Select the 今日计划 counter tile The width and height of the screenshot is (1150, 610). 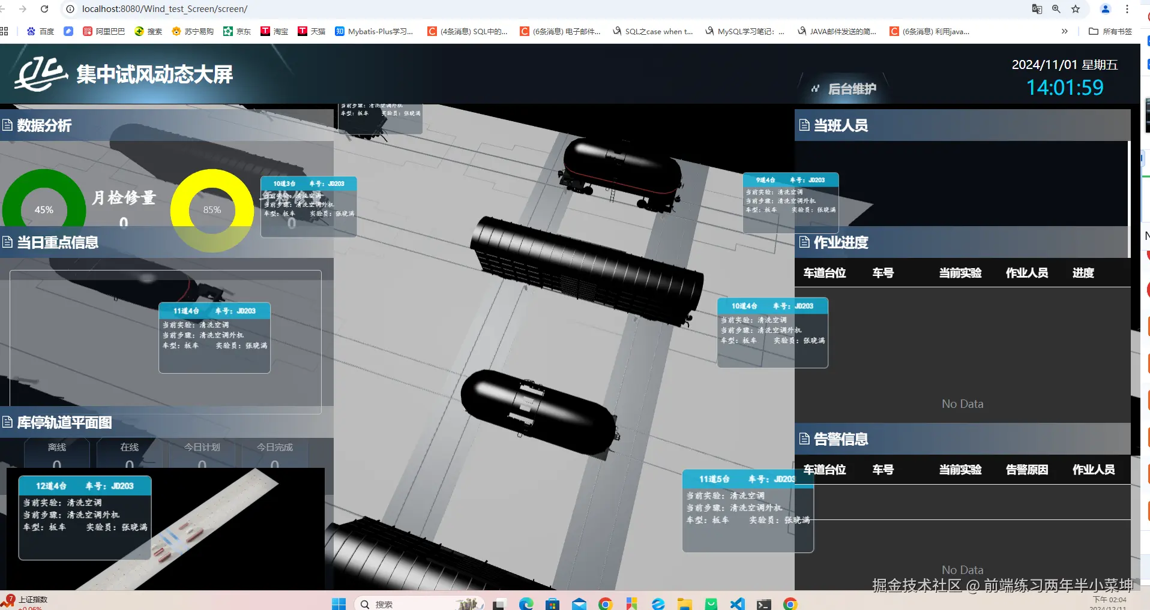coord(202,454)
